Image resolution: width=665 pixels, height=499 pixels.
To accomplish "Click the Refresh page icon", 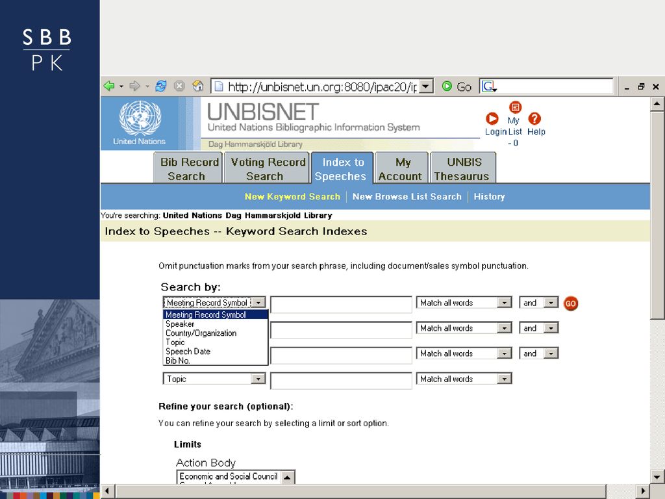I will click(x=161, y=86).
